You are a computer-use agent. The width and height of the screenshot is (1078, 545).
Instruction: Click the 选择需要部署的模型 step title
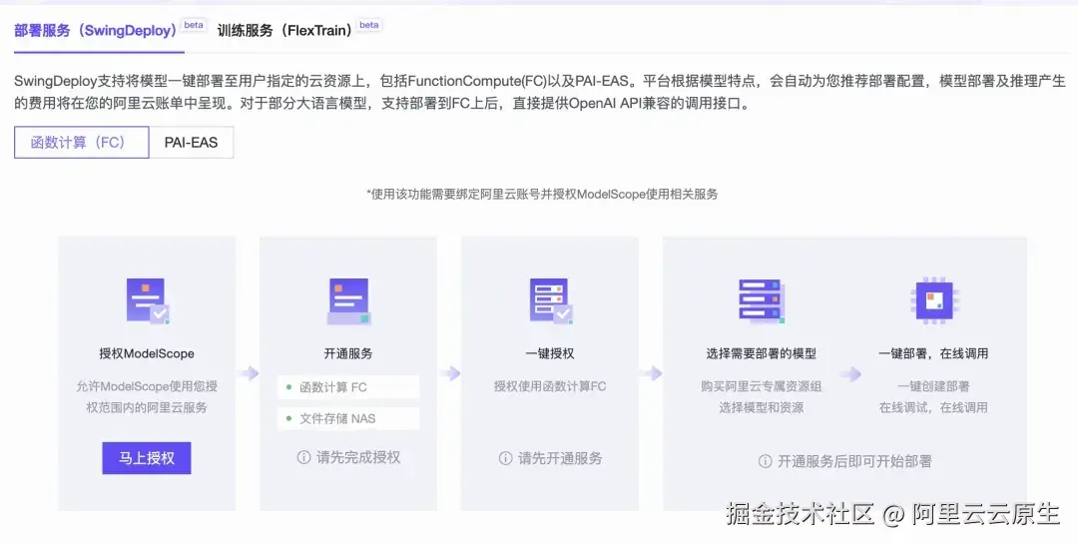pos(761,353)
